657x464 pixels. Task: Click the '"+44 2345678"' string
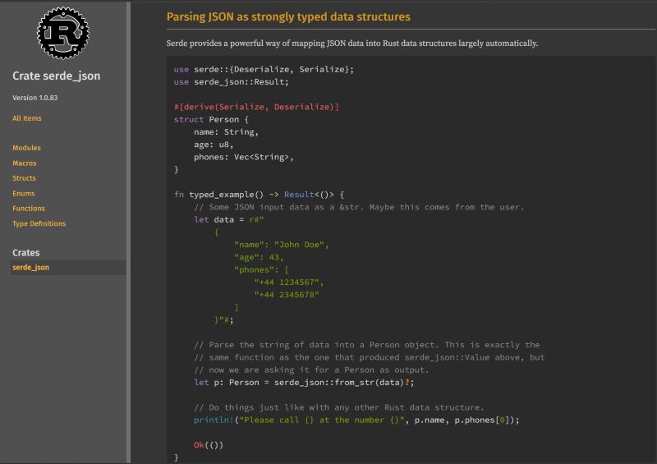tap(287, 295)
